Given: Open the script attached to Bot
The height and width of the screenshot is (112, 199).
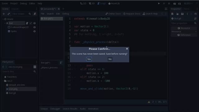Looking at the screenshot, I should [27, 23].
